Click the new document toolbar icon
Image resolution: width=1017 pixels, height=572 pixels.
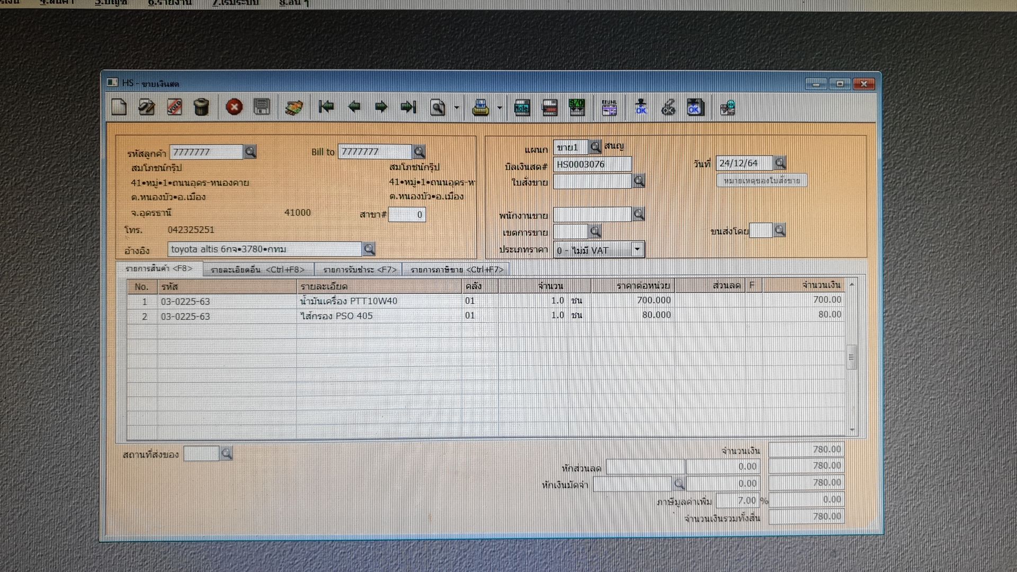click(x=119, y=107)
